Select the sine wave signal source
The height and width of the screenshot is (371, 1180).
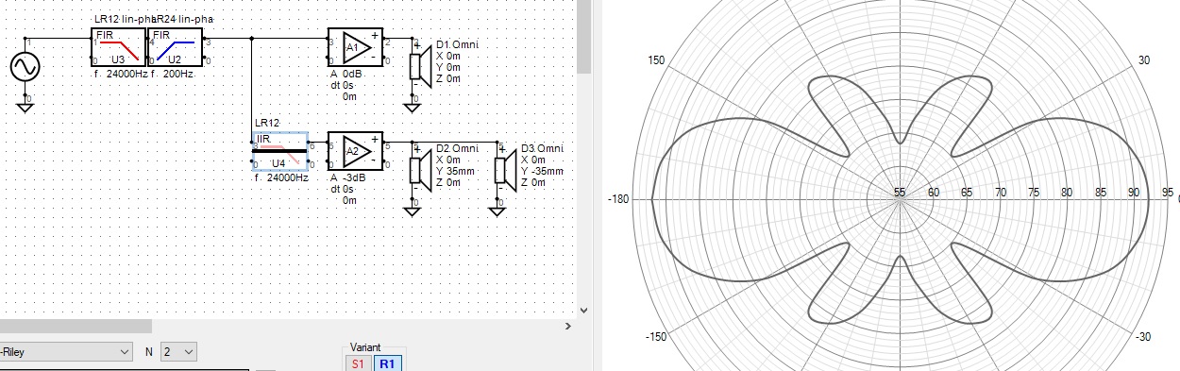[x=25, y=68]
